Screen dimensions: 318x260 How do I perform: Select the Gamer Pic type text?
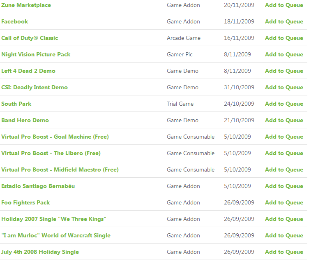pyautogui.click(x=180, y=54)
